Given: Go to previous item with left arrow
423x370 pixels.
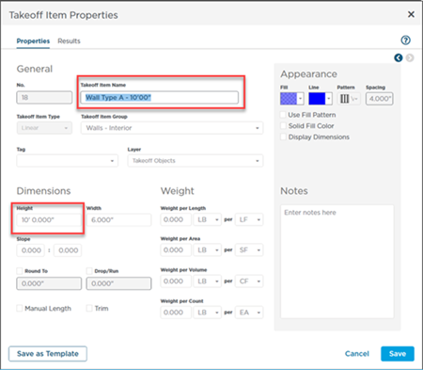Looking at the screenshot, I should pyautogui.click(x=399, y=57).
